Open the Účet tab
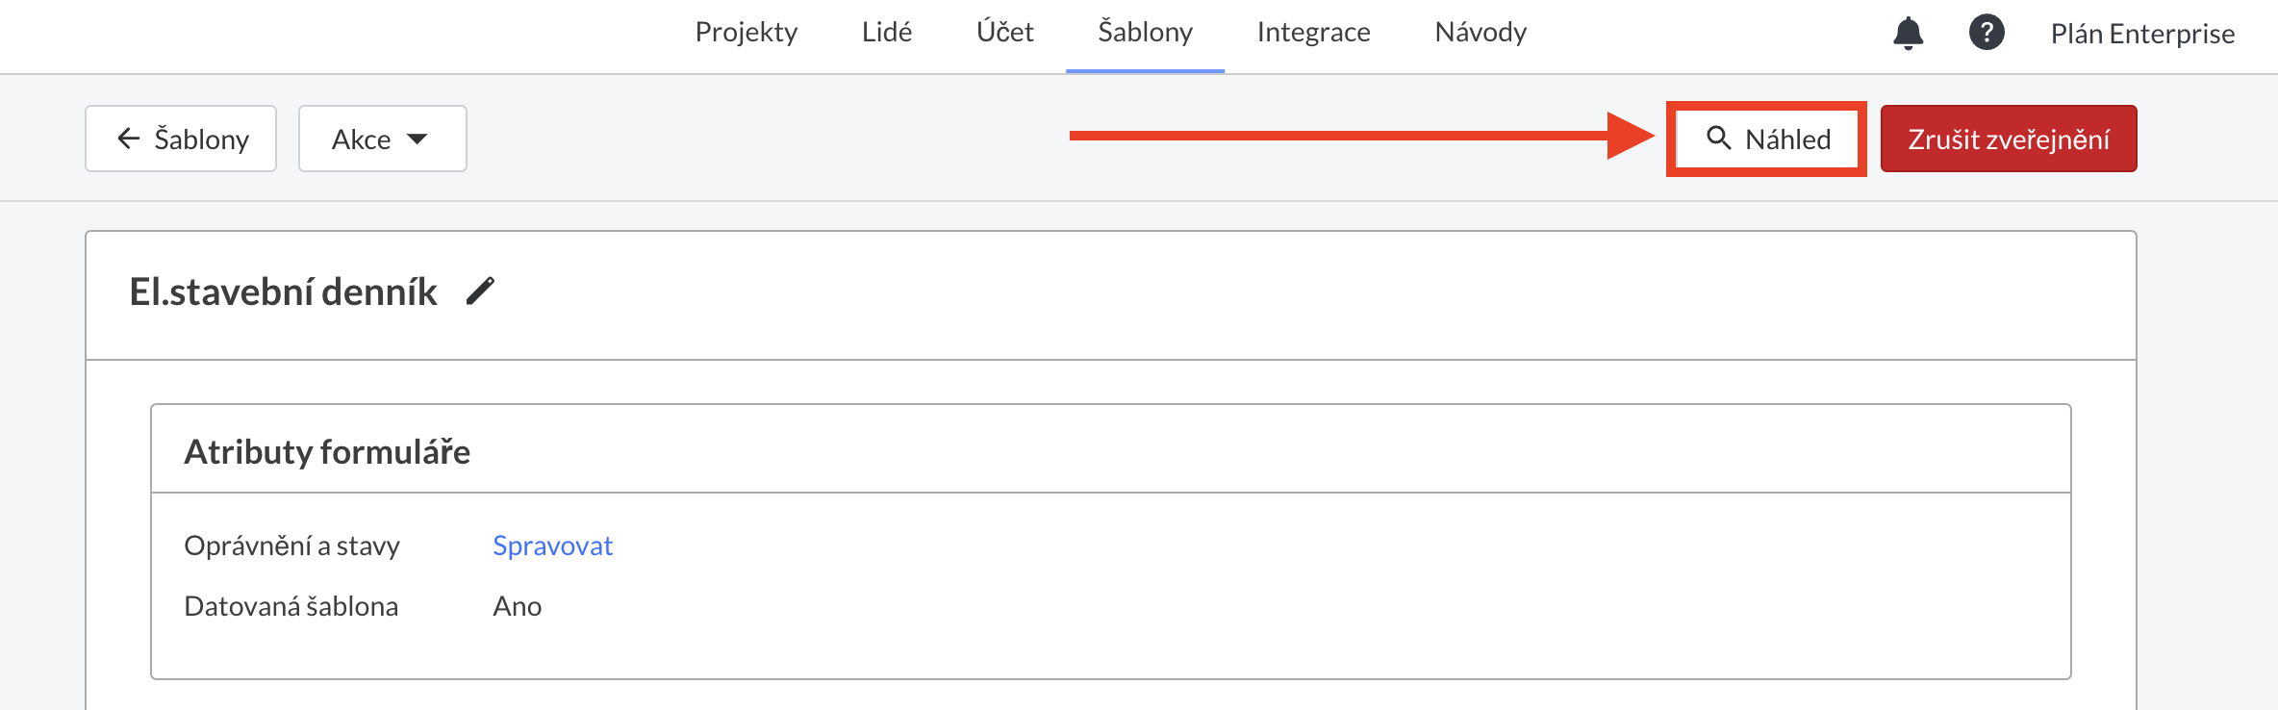This screenshot has width=2278, height=710. click(1005, 33)
